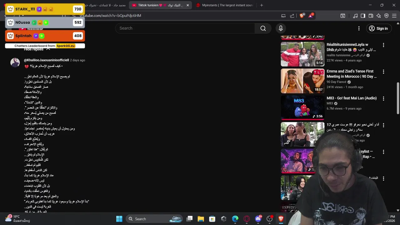The width and height of the screenshot is (400, 225).
Task: Close the Tiktok tunisien tab
Action: pos(188,5)
